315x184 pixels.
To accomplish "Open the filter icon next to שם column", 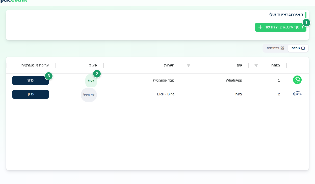I will 189,65.
